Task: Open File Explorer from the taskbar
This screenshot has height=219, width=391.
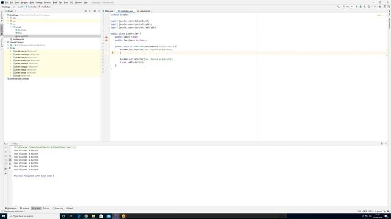Action: pyautogui.click(x=93, y=216)
